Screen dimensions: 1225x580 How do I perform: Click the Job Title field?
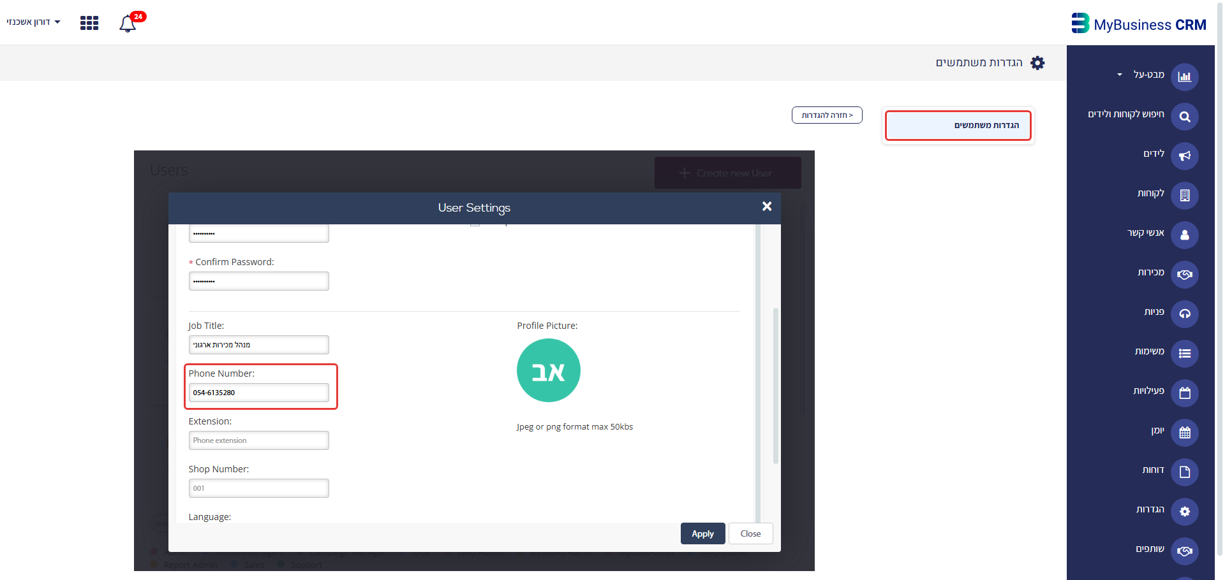click(258, 345)
